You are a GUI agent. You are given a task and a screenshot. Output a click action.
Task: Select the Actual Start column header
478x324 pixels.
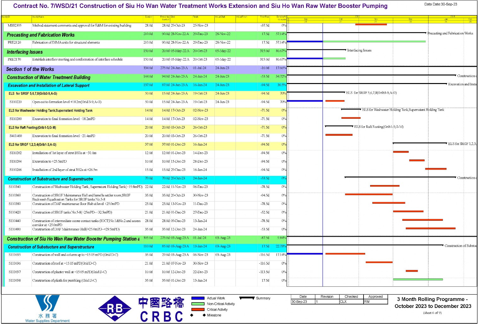click(225, 19)
